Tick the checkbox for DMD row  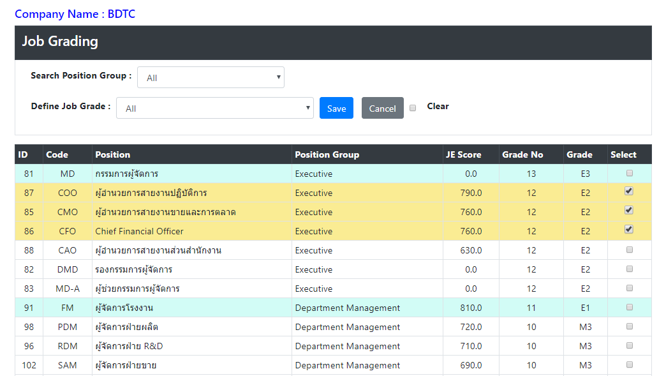(630, 269)
